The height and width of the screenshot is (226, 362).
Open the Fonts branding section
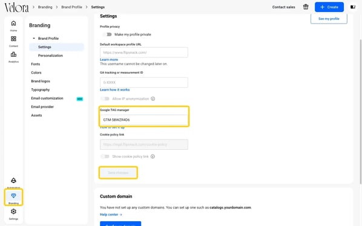35,64
